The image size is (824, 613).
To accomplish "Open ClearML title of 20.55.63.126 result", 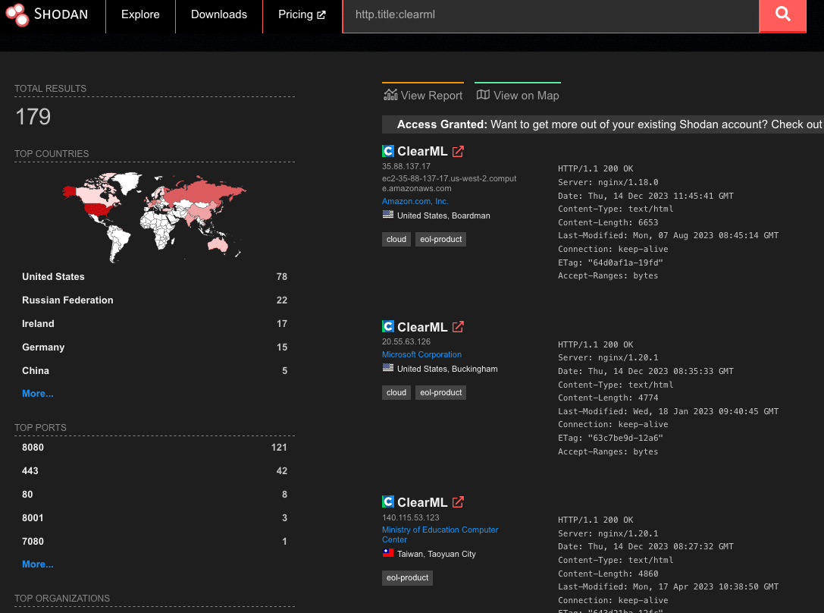I will click(422, 327).
